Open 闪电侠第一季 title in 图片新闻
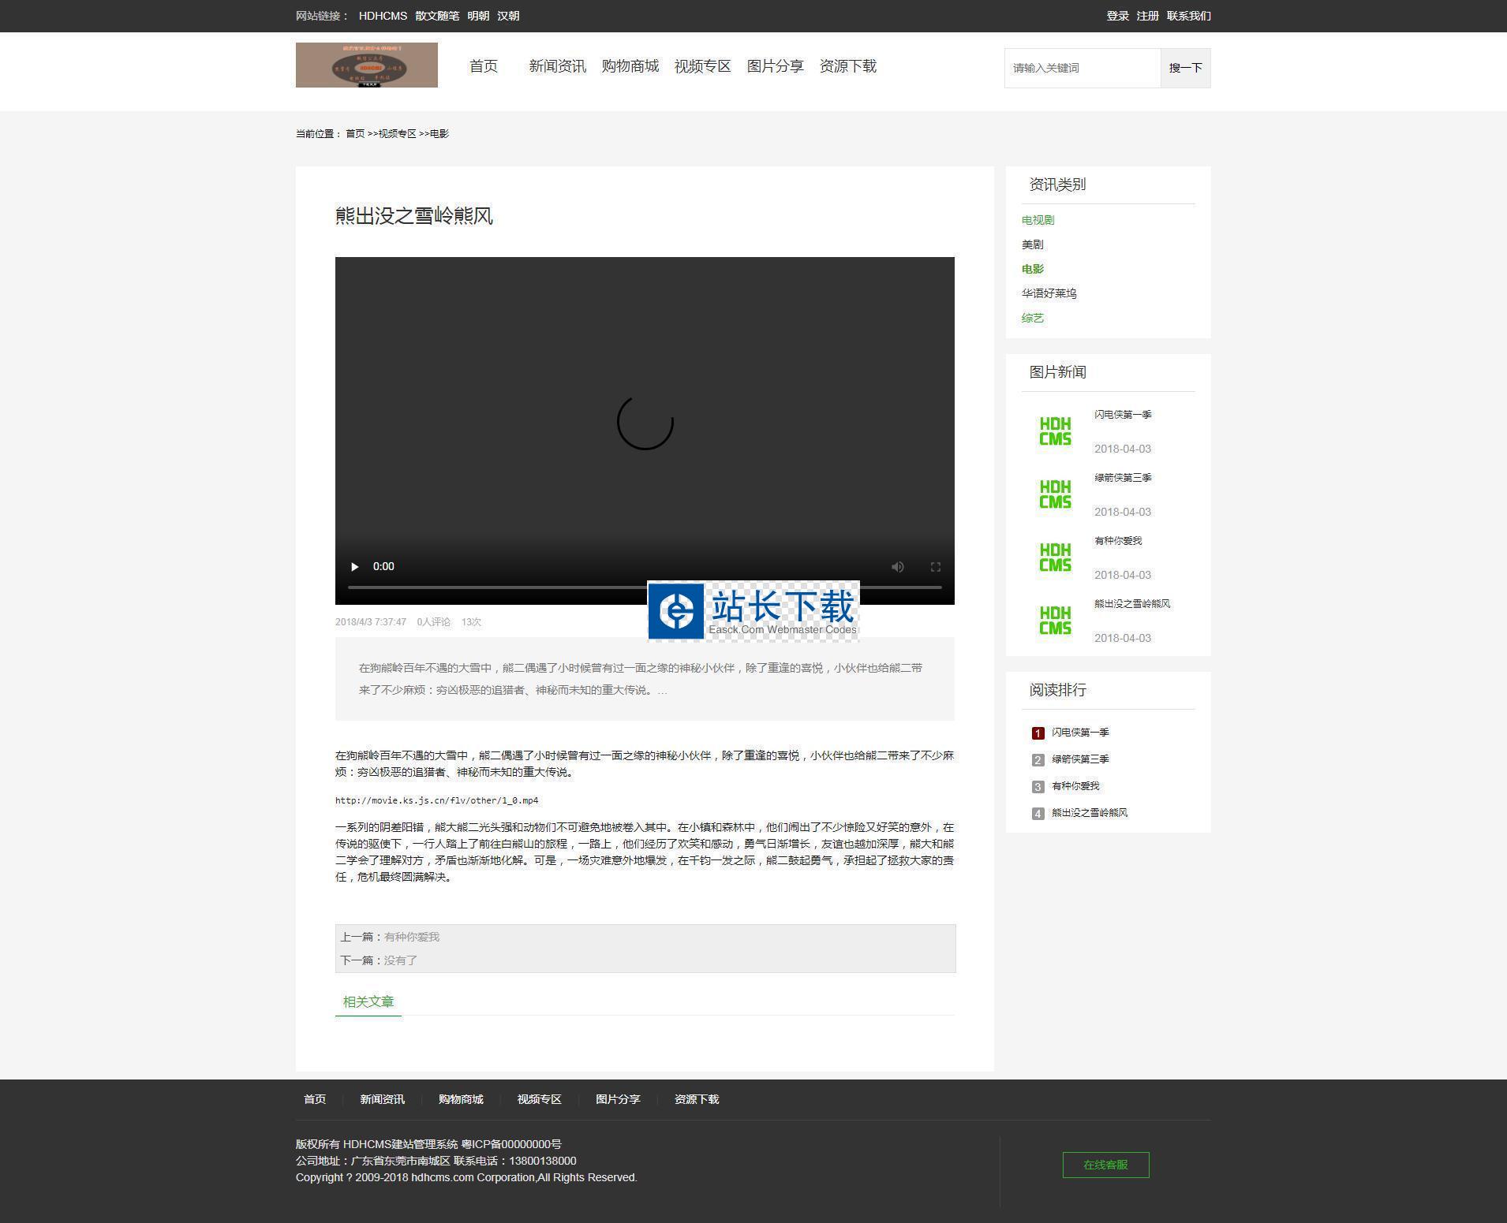 [x=1123, y=415]
